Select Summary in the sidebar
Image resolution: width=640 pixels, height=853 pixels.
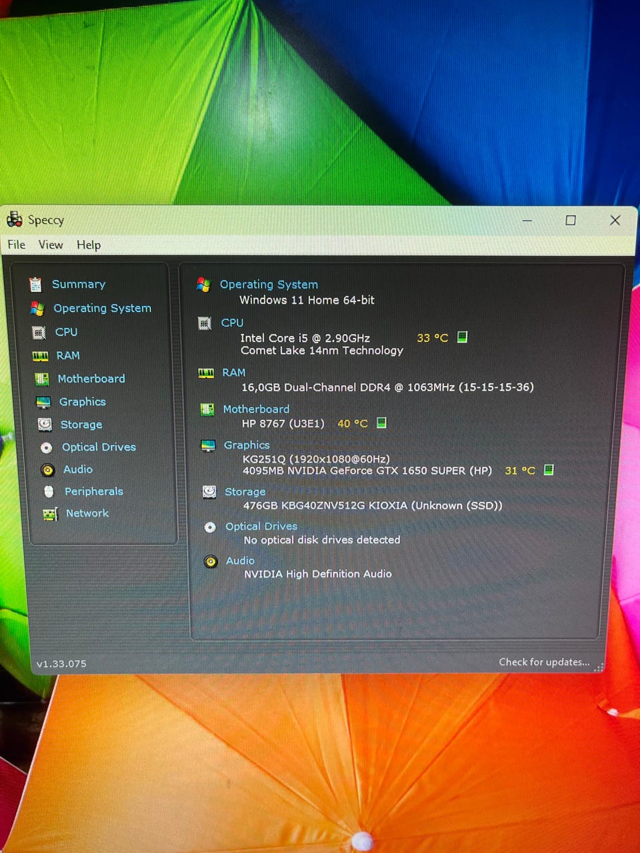click(79, 285)
